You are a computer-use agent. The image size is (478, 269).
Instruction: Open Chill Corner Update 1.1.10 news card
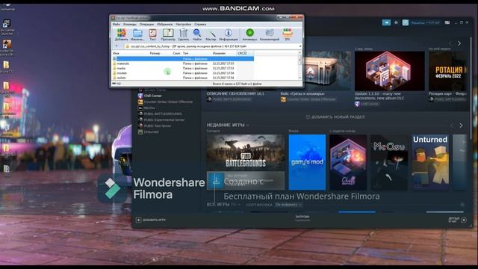pos(389,71)
